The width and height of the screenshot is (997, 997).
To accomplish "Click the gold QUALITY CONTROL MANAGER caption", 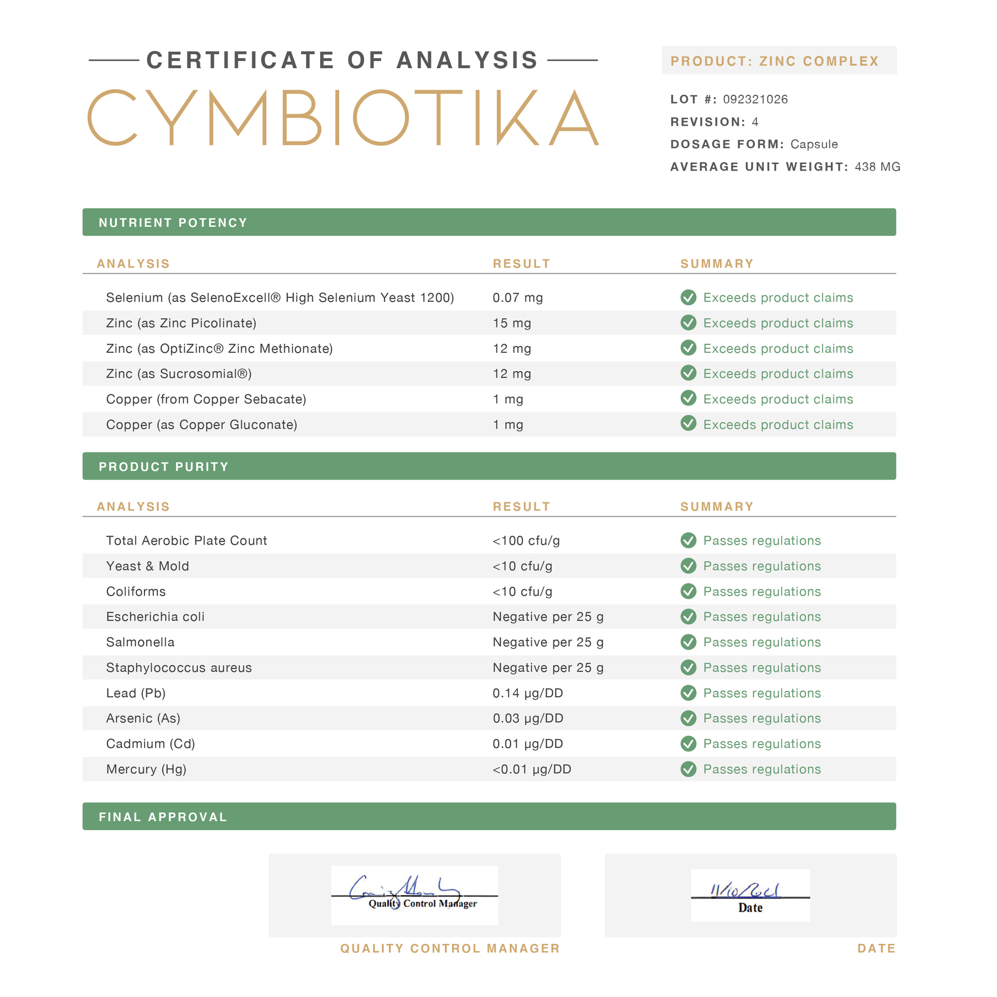I will (450, 948).
